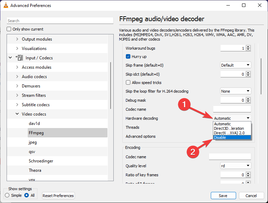The width and height of the screenshot is (268, 203).
Task: Click the Reset Preferences button
Action: click(x=58, y=195)
